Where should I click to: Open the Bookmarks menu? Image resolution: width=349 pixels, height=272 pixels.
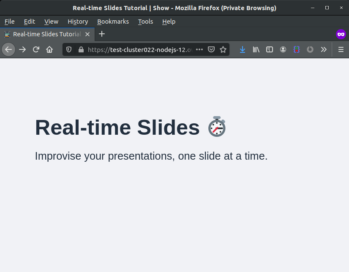click(x=113, y=22)
